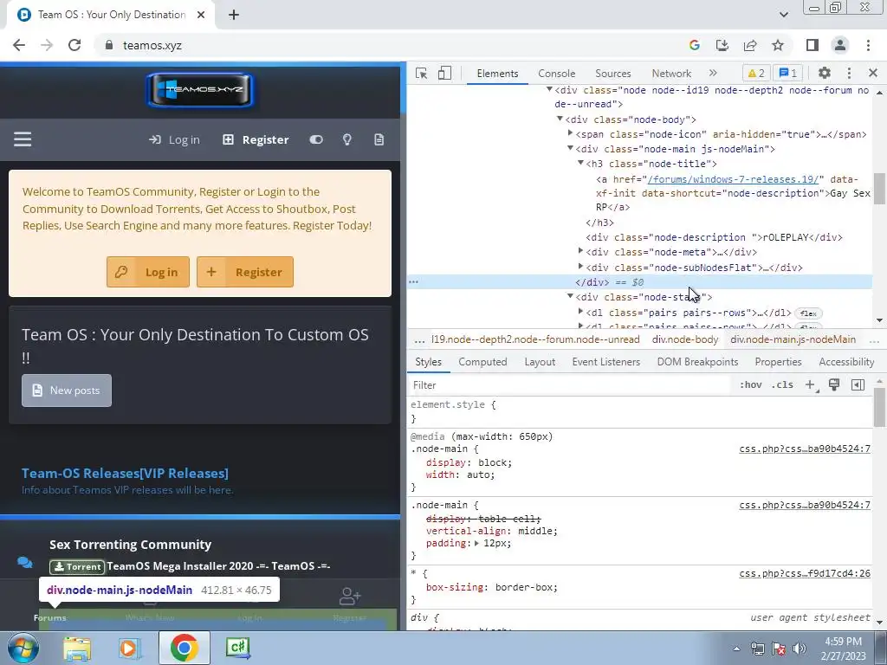Expand the node-subNodesFlat div element
The image size is (887, 665).
coord(580,267)
